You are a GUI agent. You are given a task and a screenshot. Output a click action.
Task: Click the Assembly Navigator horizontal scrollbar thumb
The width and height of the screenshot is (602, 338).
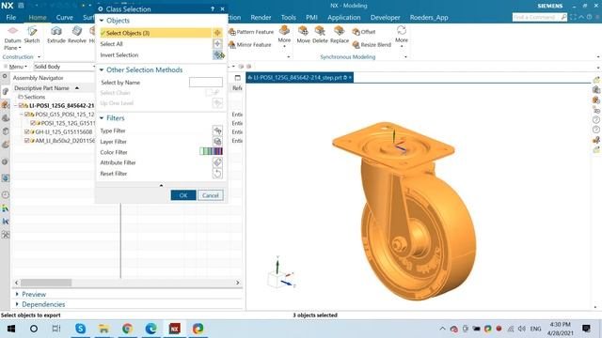click(x=46, y=283)
